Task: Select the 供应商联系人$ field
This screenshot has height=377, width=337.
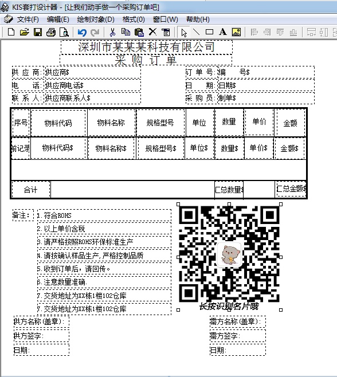Action: (93, 98)
